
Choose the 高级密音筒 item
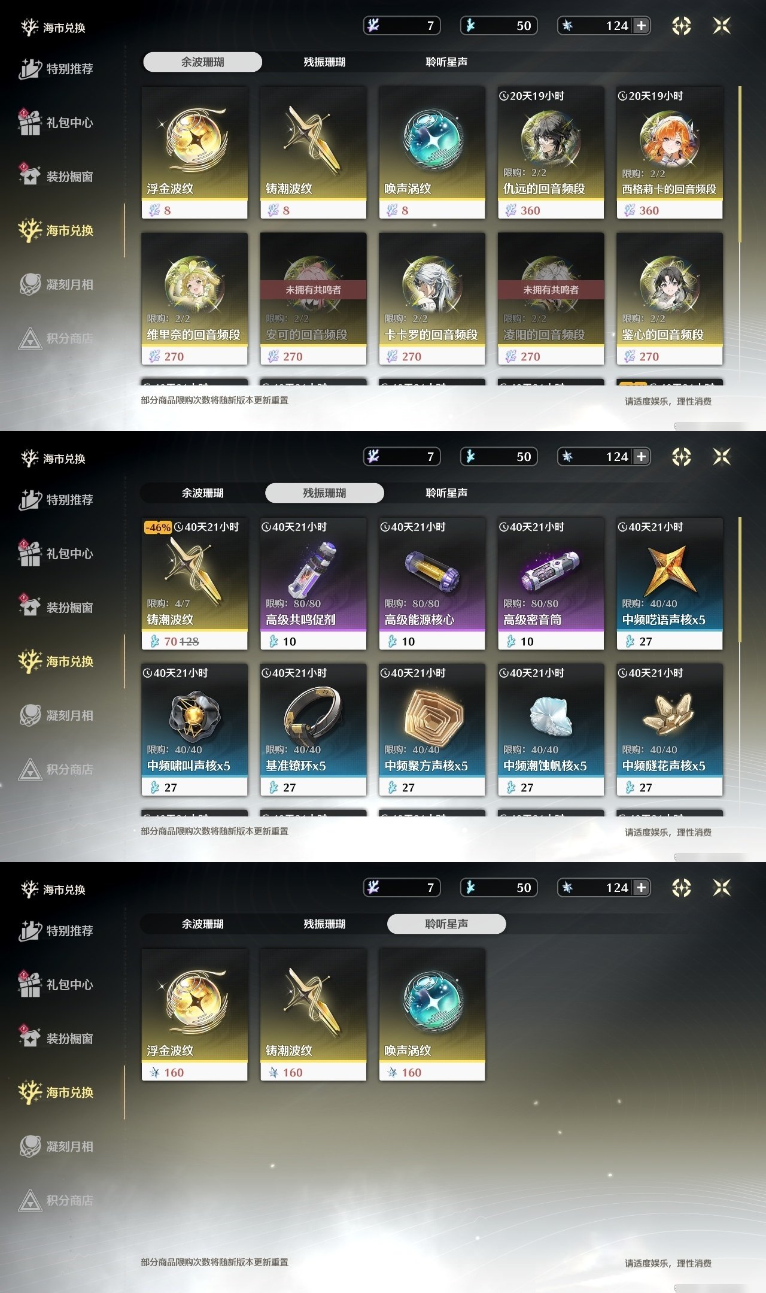(x=551, y=584)
